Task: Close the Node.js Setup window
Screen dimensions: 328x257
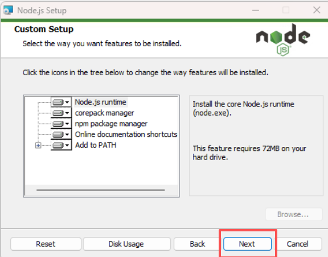Action: click(317, 10)
